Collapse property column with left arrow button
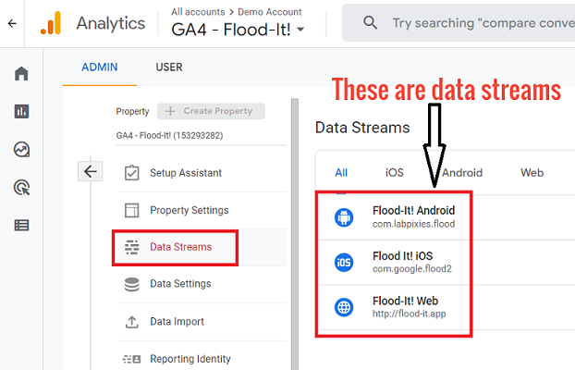This screenshot has width=575, height=370. (91, 171)
